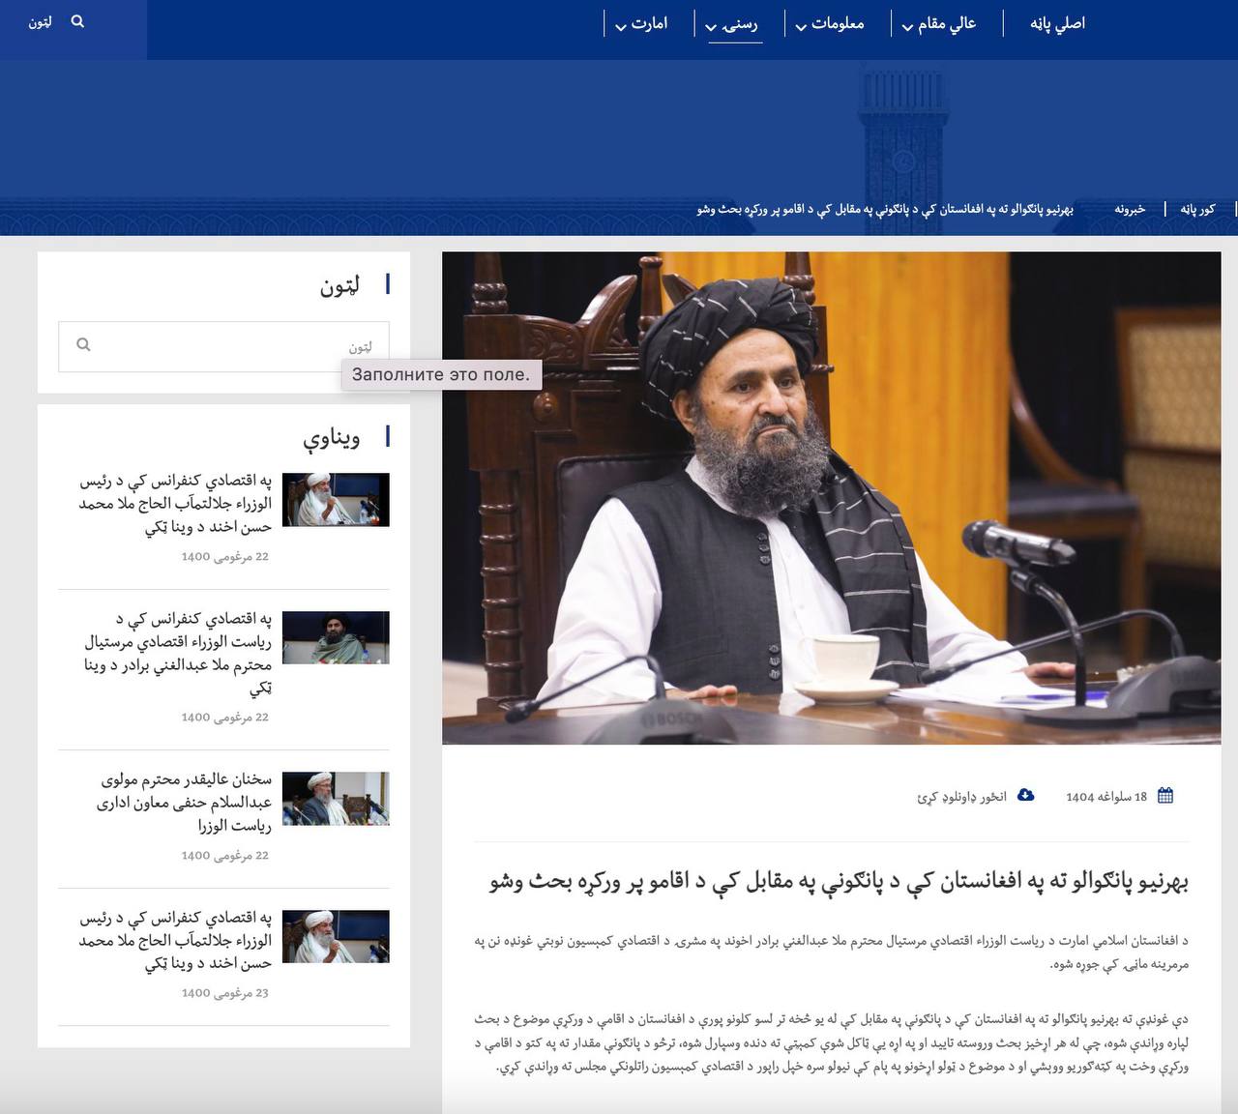The image size is (1238, 1114).
Task: Click the search magnifier icon in top bar
Action: coord(77,21)
